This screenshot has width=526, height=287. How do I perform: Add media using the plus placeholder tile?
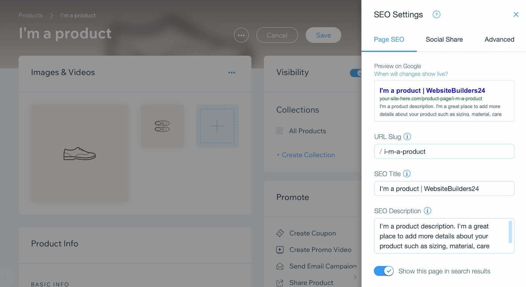point(217,126)
